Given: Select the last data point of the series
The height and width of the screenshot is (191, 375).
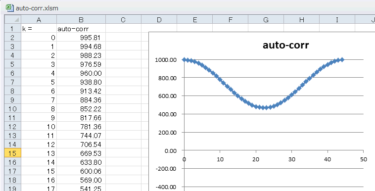Looking at the screenshot, I should [x=342, y=60].
